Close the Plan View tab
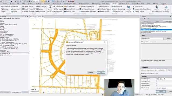The height and width of the screenshot is (96, 172). (x=43, y=17)
